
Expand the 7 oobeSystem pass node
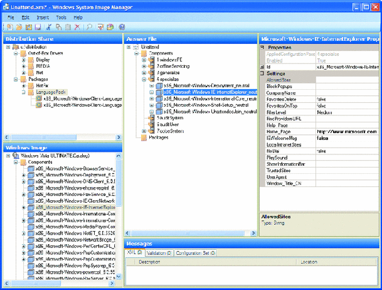(x=144, y=131)
